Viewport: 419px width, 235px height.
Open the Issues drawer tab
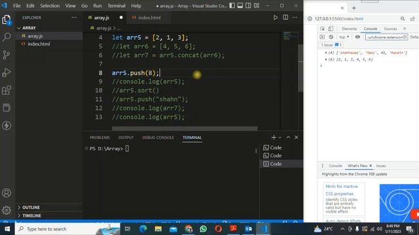pyautogui.click(x=381, y=166)
